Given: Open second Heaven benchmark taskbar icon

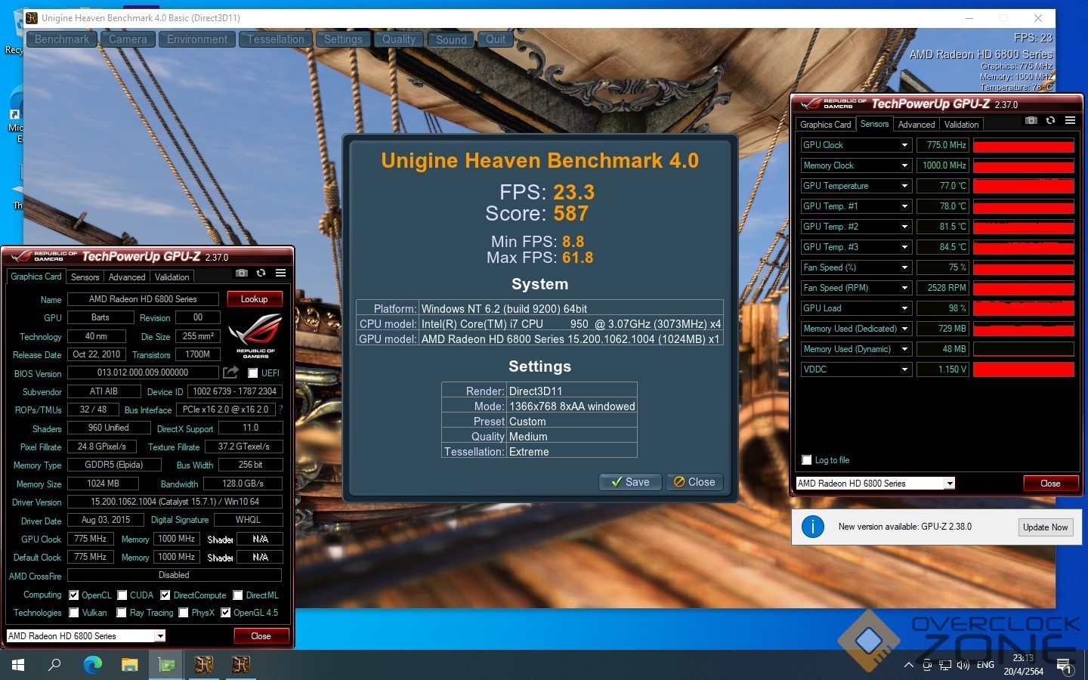Looking at the screenshot, I should [x=241, y=665].
